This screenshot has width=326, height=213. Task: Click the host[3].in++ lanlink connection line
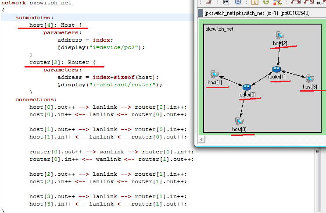pyautogui.click(x=108, y=204)
